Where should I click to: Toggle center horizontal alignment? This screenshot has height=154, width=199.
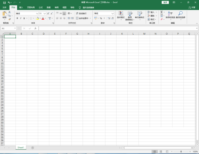(x=60, y=18)
